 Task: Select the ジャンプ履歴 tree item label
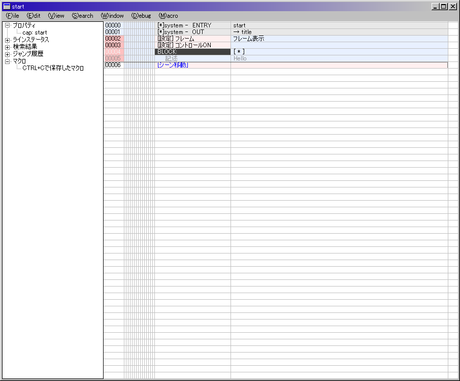[x=28, y=54]
